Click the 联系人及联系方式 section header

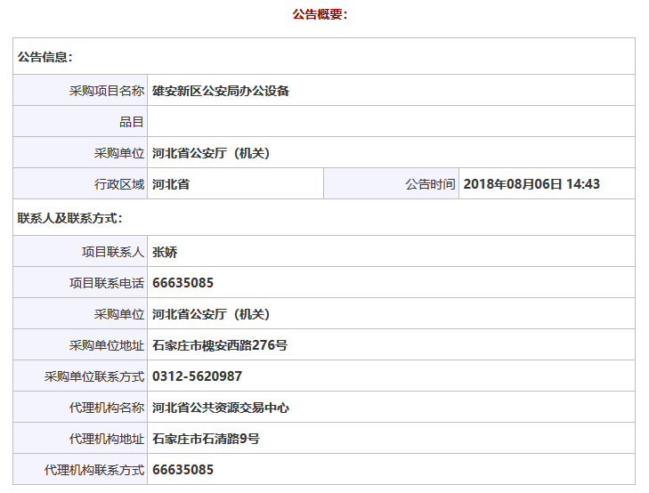pos(70,218)
